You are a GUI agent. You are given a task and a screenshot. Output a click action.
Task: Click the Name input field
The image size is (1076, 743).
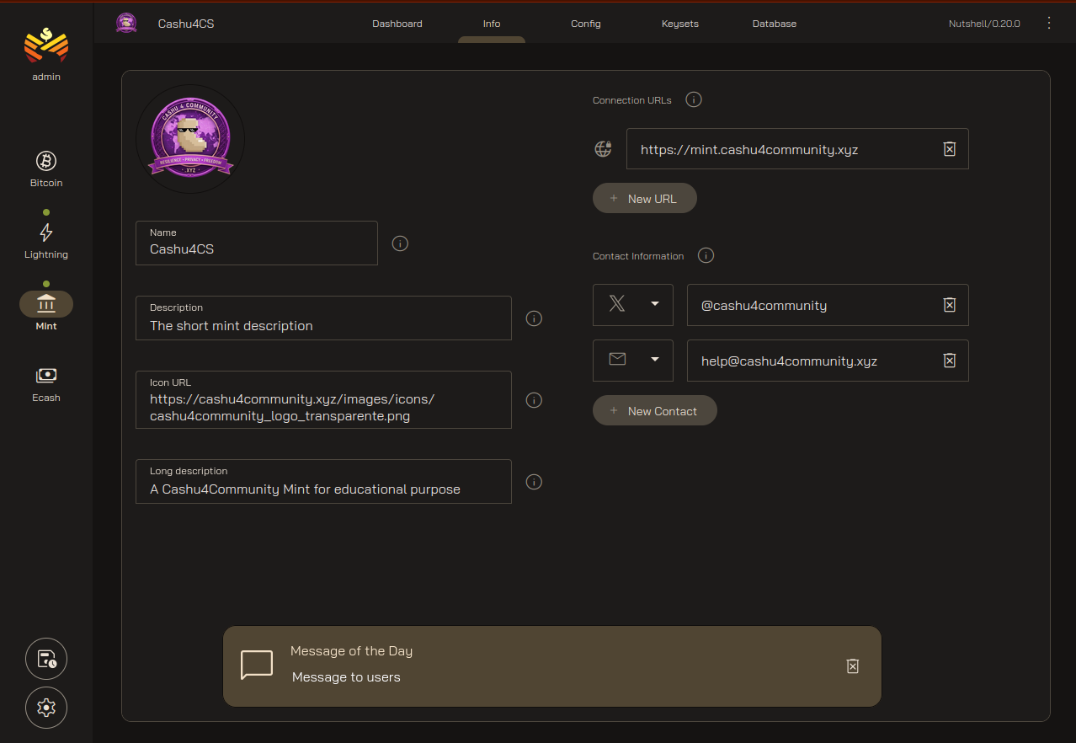coord(257,249)
